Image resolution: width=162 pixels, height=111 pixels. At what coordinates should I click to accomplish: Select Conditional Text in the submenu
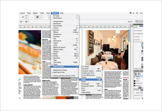point(90,73)
